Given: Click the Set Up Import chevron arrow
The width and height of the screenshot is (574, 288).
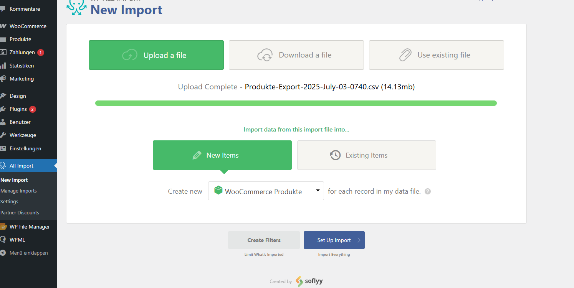Looking at the screenshot, I should [359, 240].
